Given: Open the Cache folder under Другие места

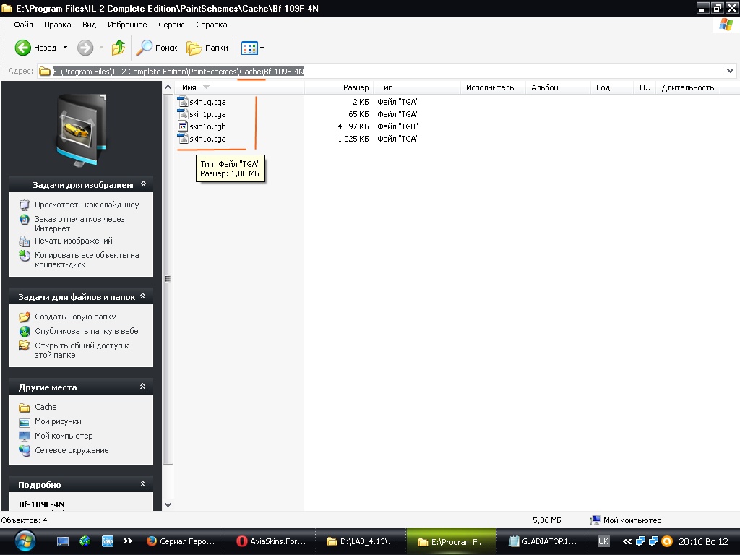Looking at the screenshot, I should click(x=46, y=407).
